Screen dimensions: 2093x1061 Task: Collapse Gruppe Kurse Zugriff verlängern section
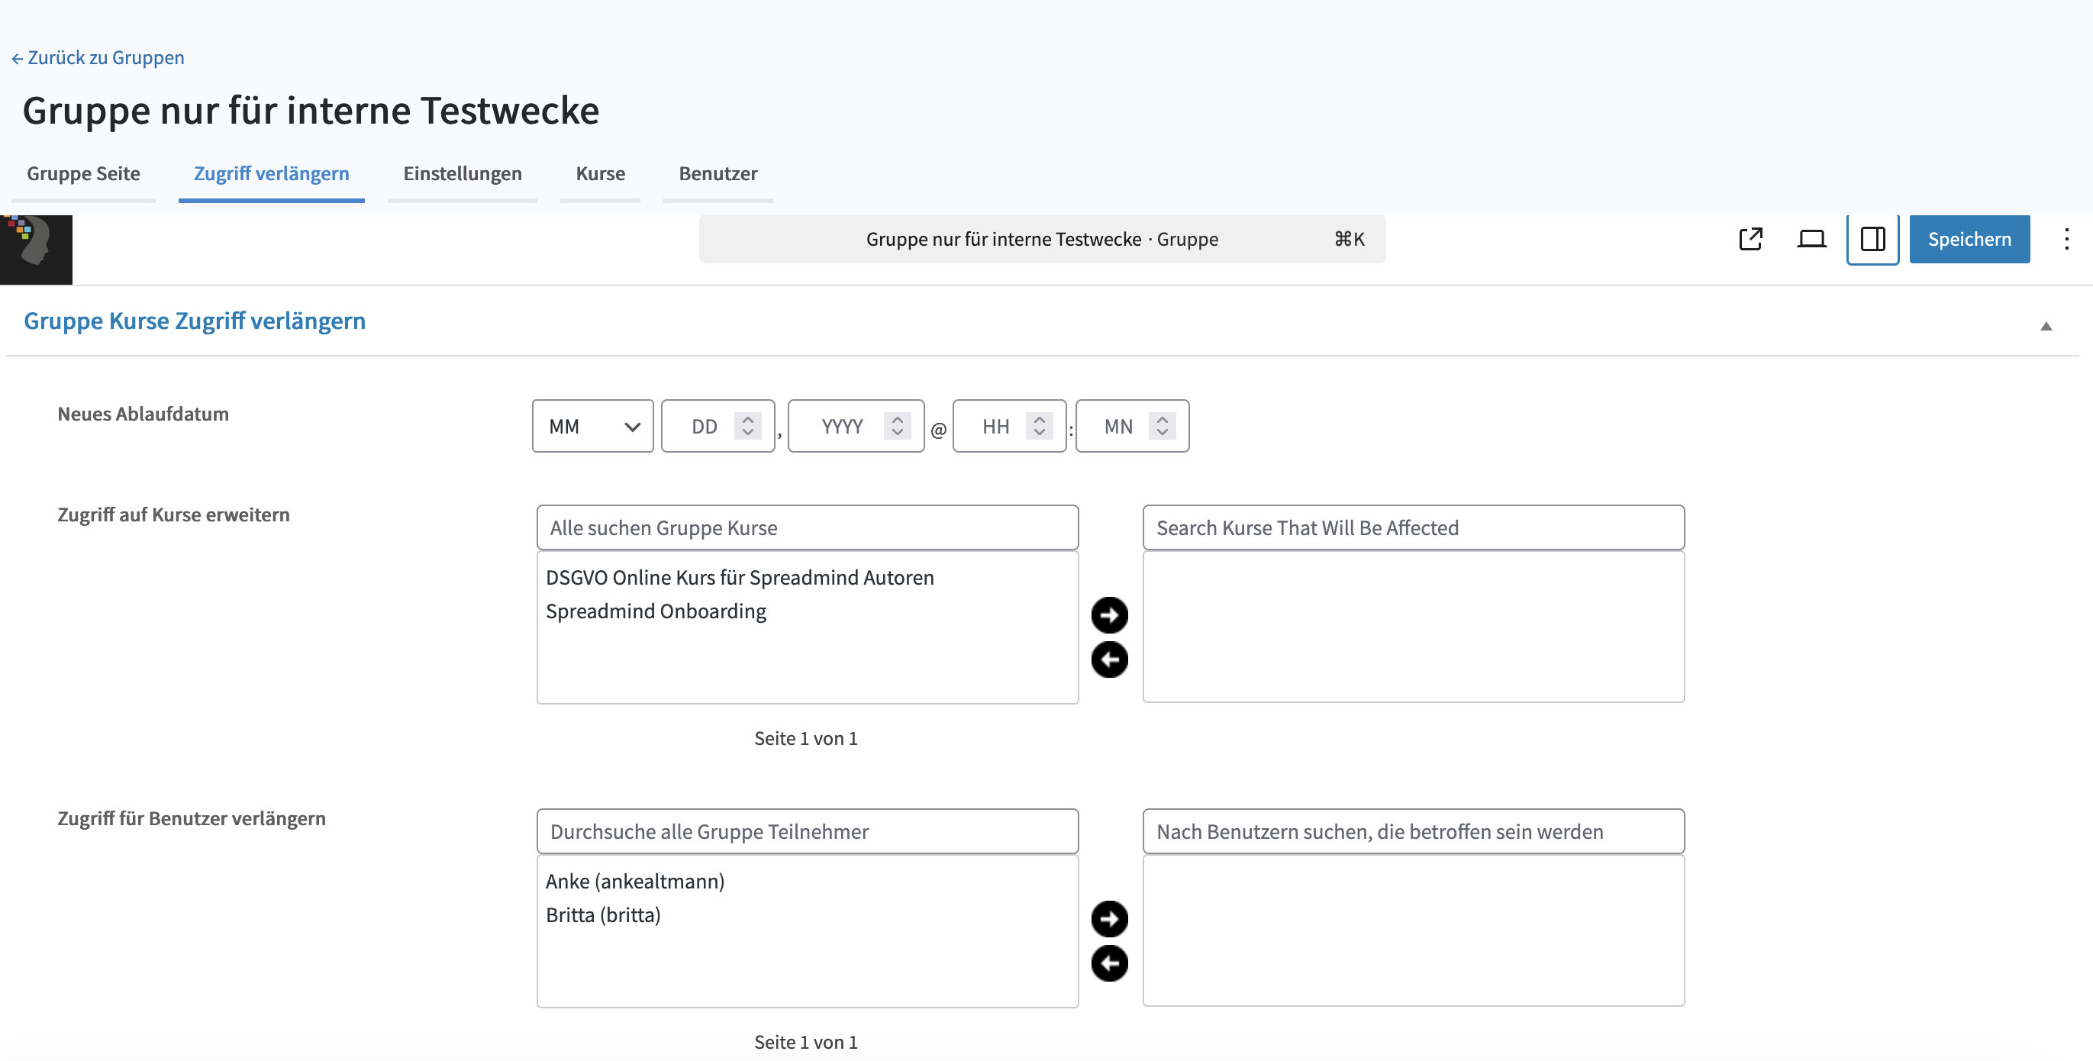coord(2046,326)
